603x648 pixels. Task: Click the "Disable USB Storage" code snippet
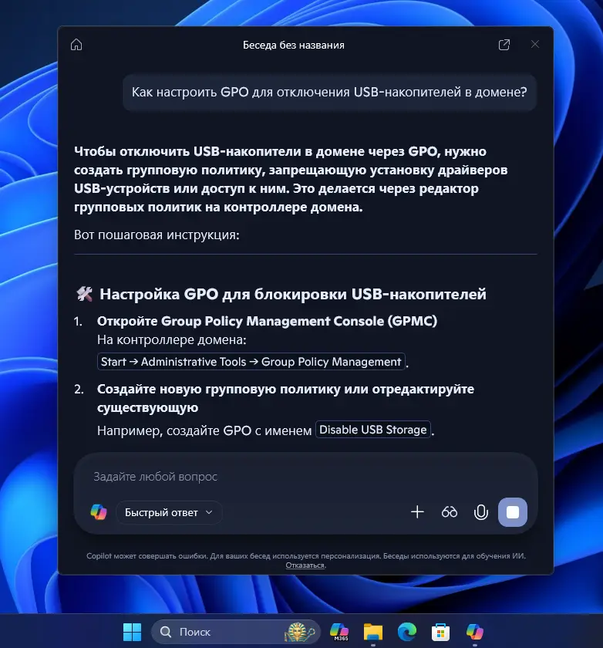[373, 430]
